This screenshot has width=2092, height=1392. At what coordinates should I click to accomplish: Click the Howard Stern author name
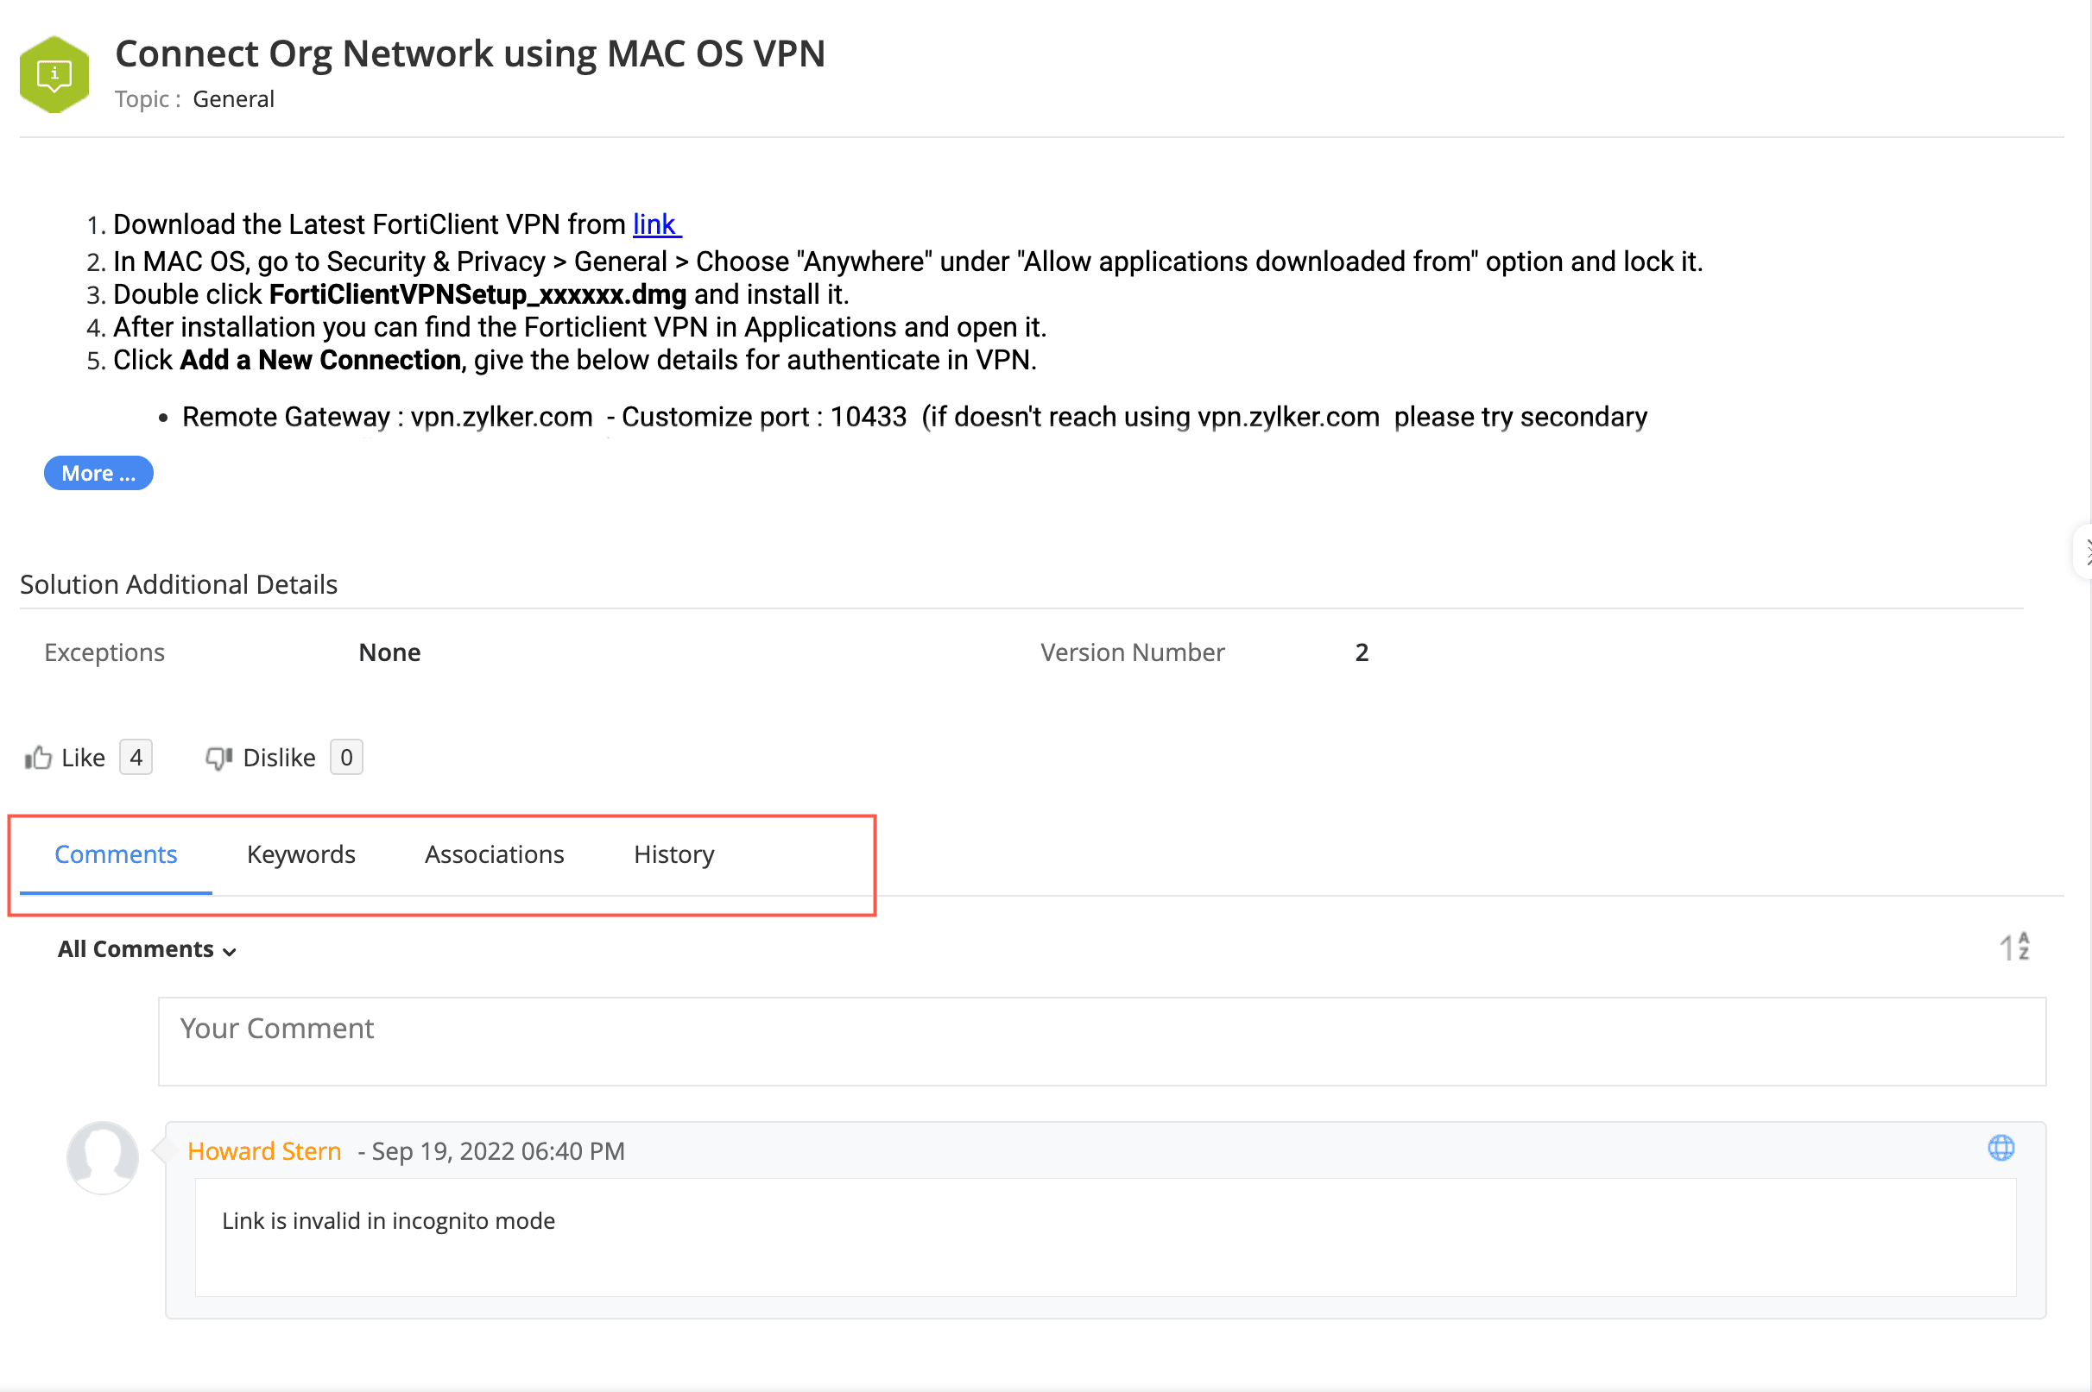(264, 1151)
